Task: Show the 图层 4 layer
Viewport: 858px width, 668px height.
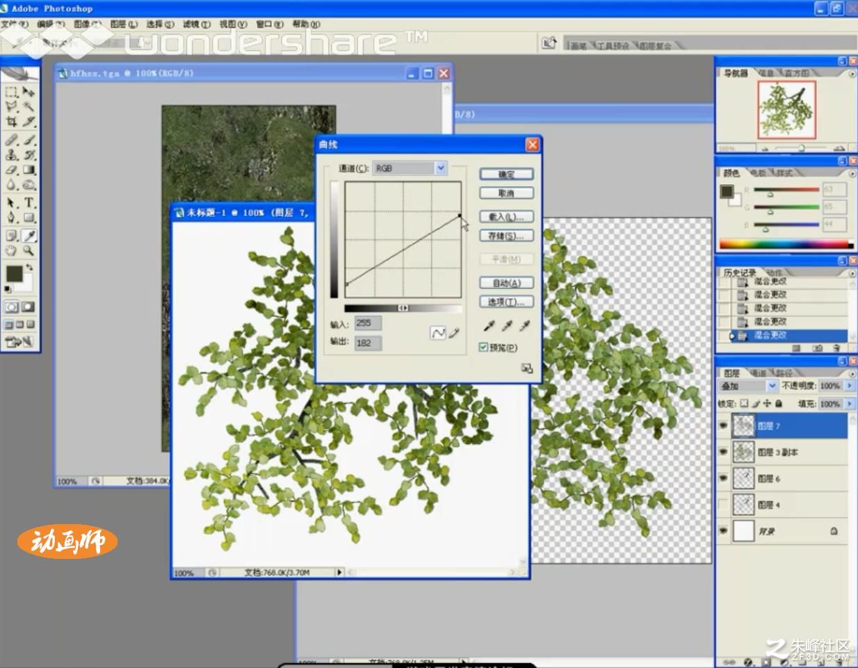Action: 724,505
